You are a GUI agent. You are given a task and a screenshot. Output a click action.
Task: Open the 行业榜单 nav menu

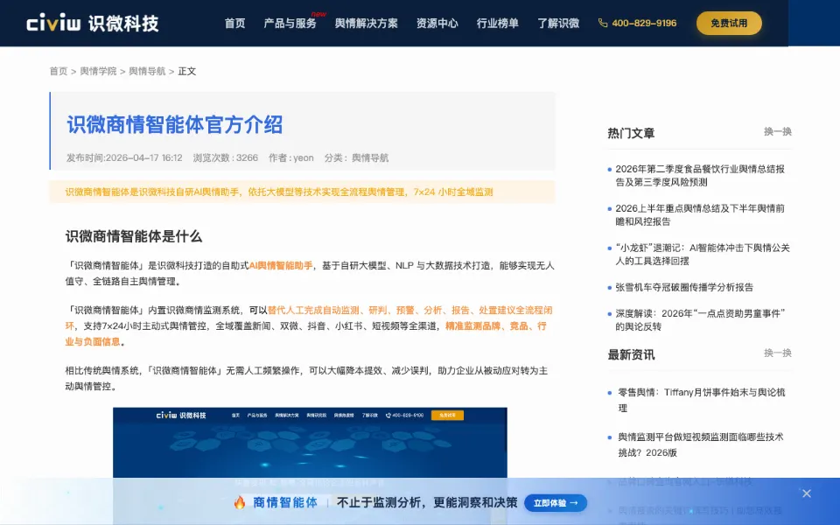coord(498,23)
